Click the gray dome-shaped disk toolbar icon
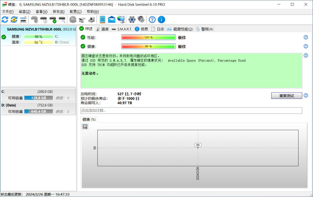313x197 pixels. pyautogui.click(x=73, y=20)
